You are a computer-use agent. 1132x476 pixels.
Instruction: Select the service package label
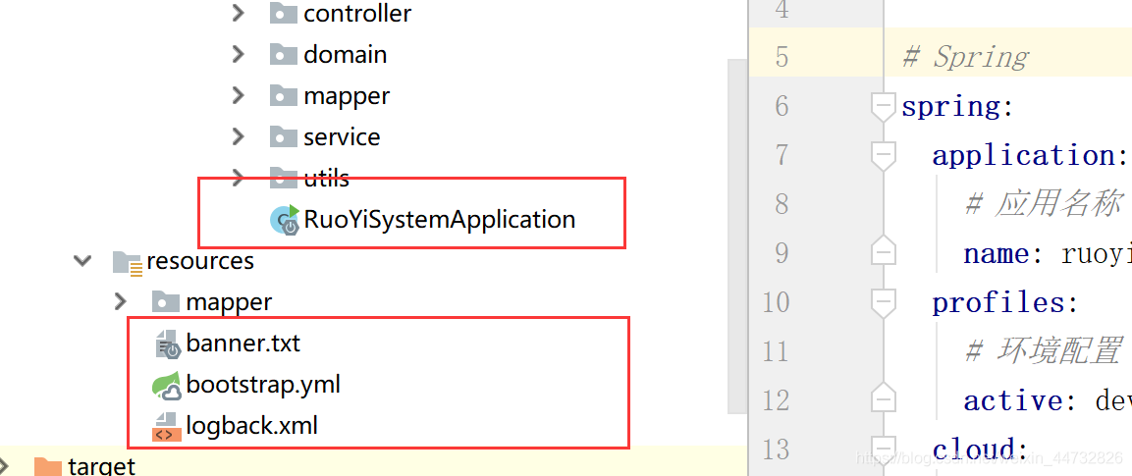pyautogui.click(x=342, y=136)
